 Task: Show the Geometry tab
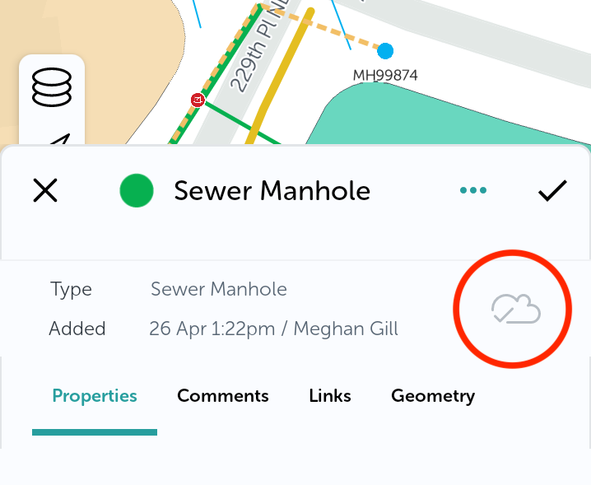(x=433, y=396)
